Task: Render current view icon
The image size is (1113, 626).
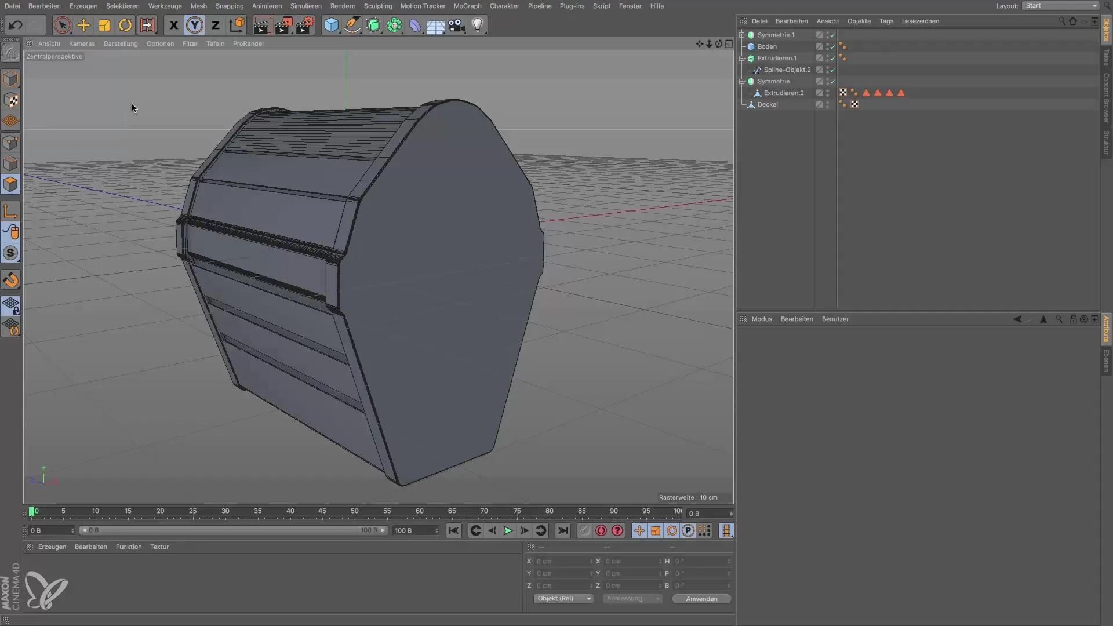Action: coord(262,25)
